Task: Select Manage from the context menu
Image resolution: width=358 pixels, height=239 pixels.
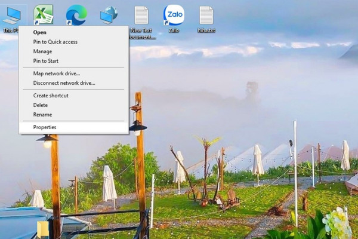Action: pos(43,51)
